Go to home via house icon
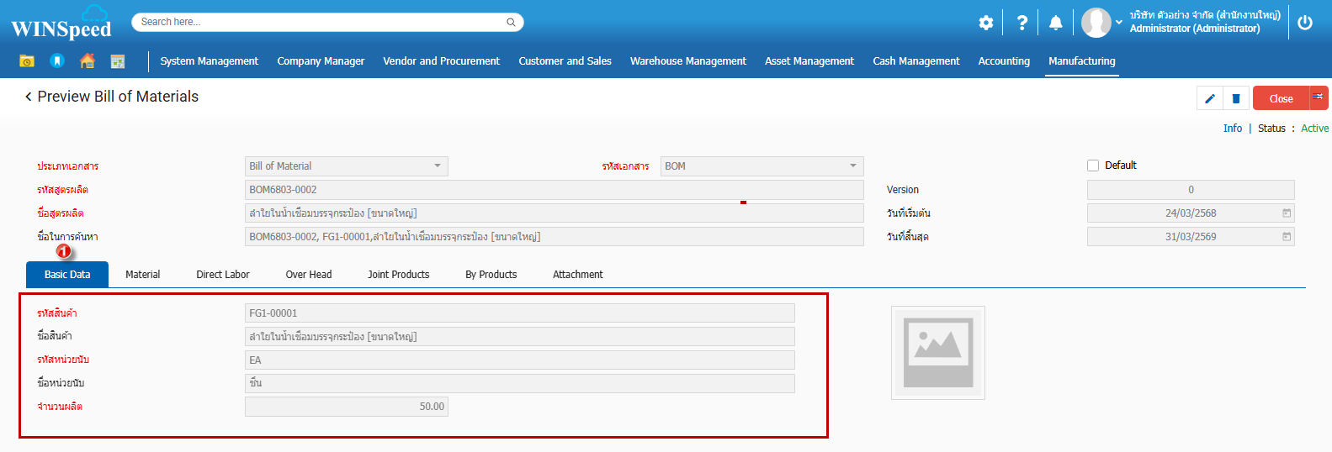The height and width of the screenshot is (452, 1332). point(88,61)
